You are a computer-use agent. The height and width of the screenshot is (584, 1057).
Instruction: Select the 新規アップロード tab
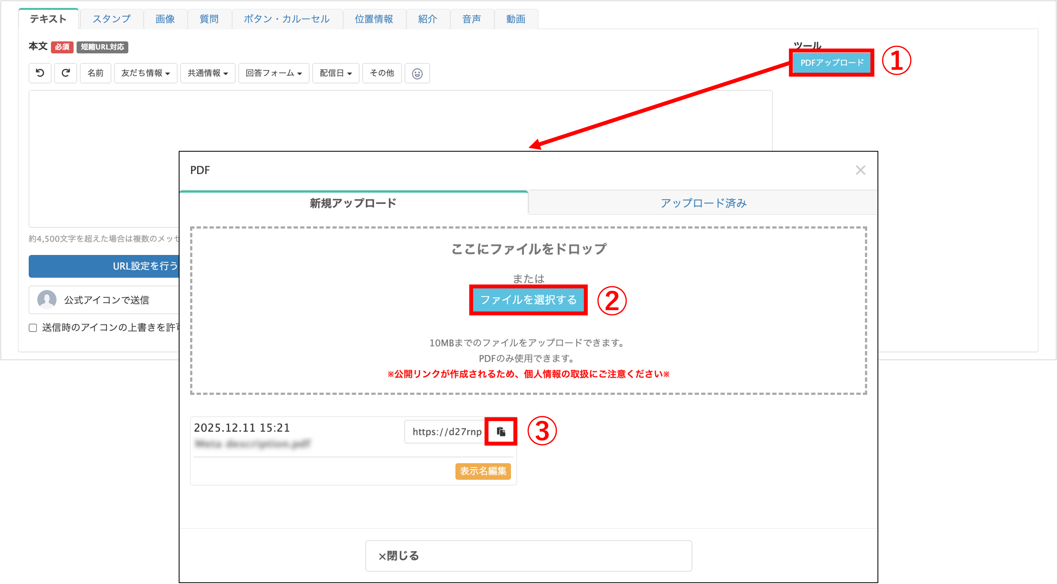pos(353,202)
